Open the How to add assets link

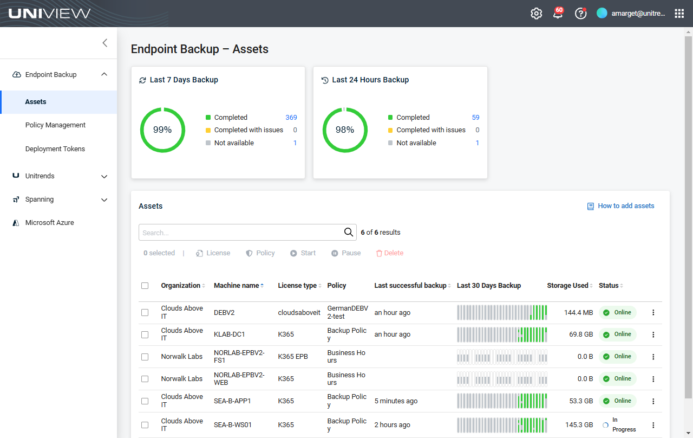point(625,206)
